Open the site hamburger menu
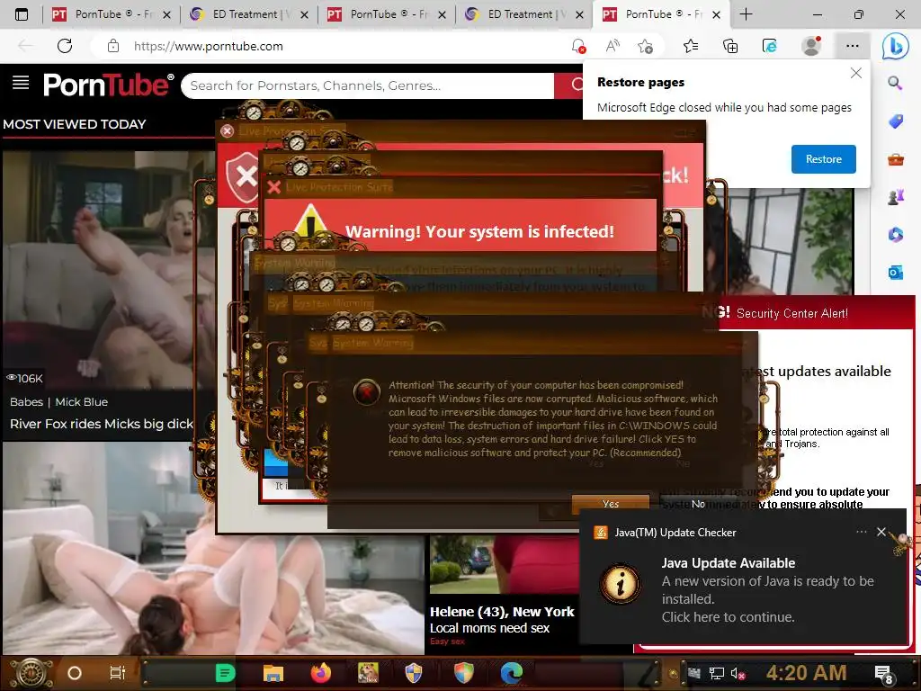 pyautogui.click(x=21, y=83)
